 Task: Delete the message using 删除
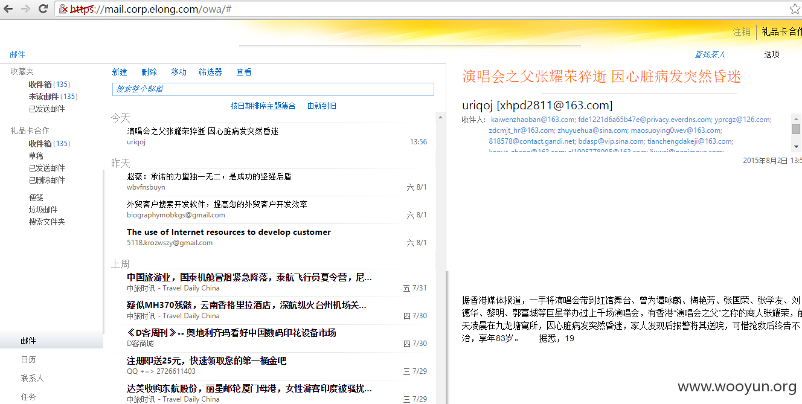[x=149, y=72]
